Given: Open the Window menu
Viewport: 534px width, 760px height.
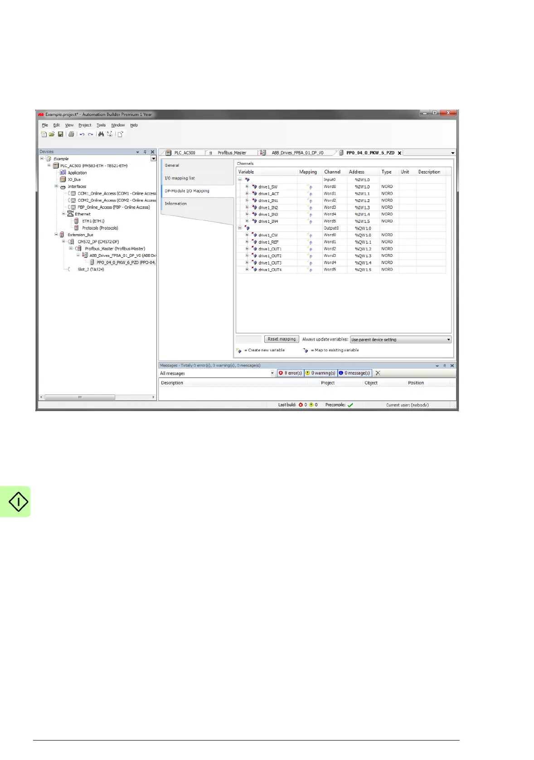Looking at the screenshot, I should [x=118, y=125].
